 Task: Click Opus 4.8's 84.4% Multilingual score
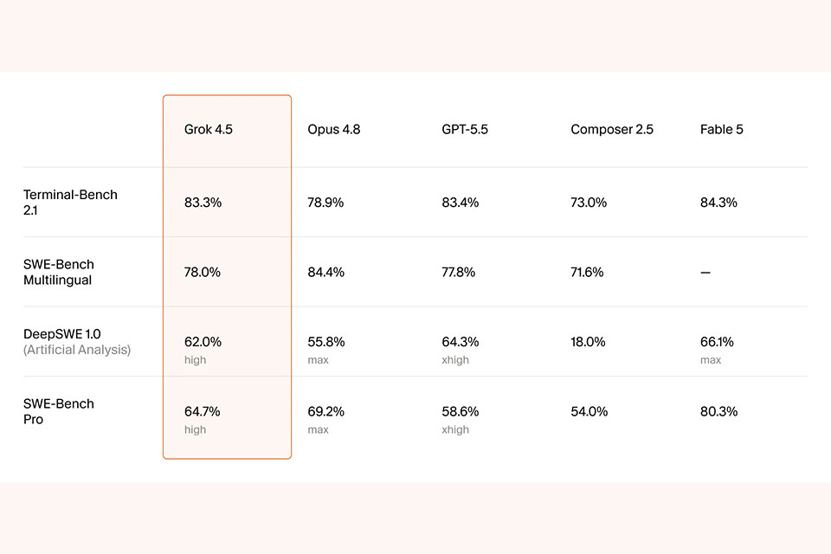point(326,272)
